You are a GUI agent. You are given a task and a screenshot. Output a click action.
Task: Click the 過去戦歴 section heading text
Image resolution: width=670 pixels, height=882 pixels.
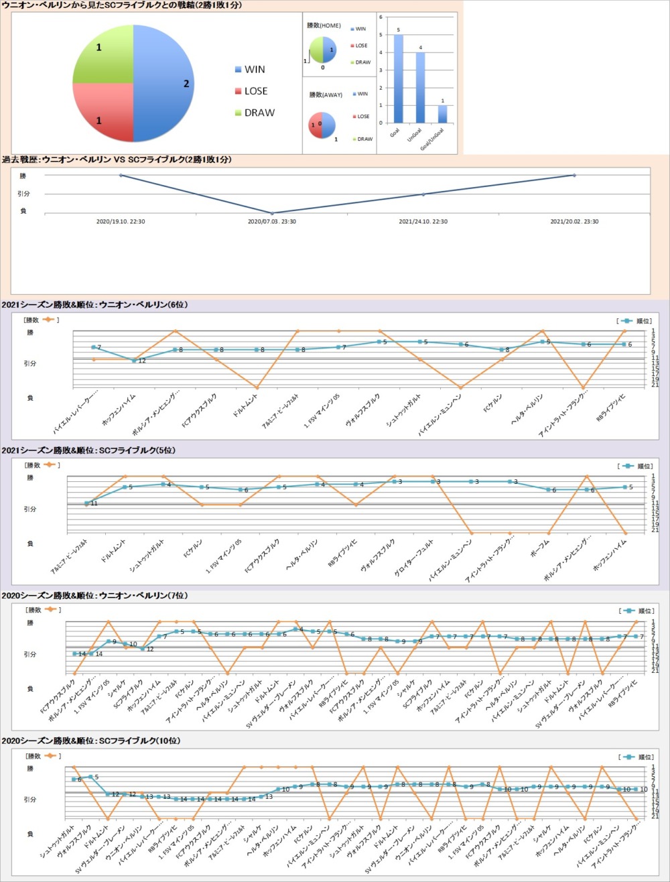[x=117, y=160]
